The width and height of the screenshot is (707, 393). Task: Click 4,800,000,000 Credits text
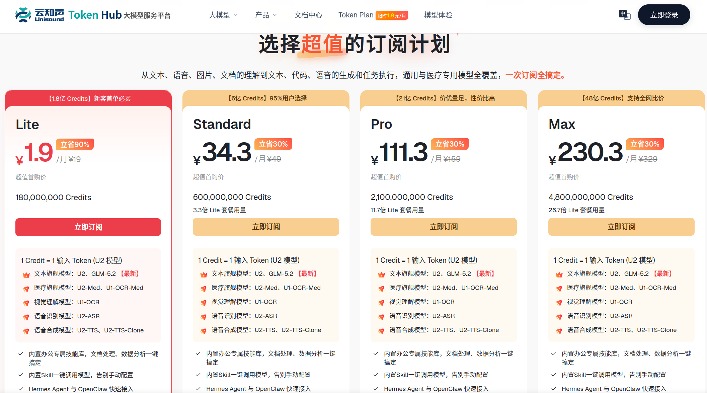pos(591,197)
